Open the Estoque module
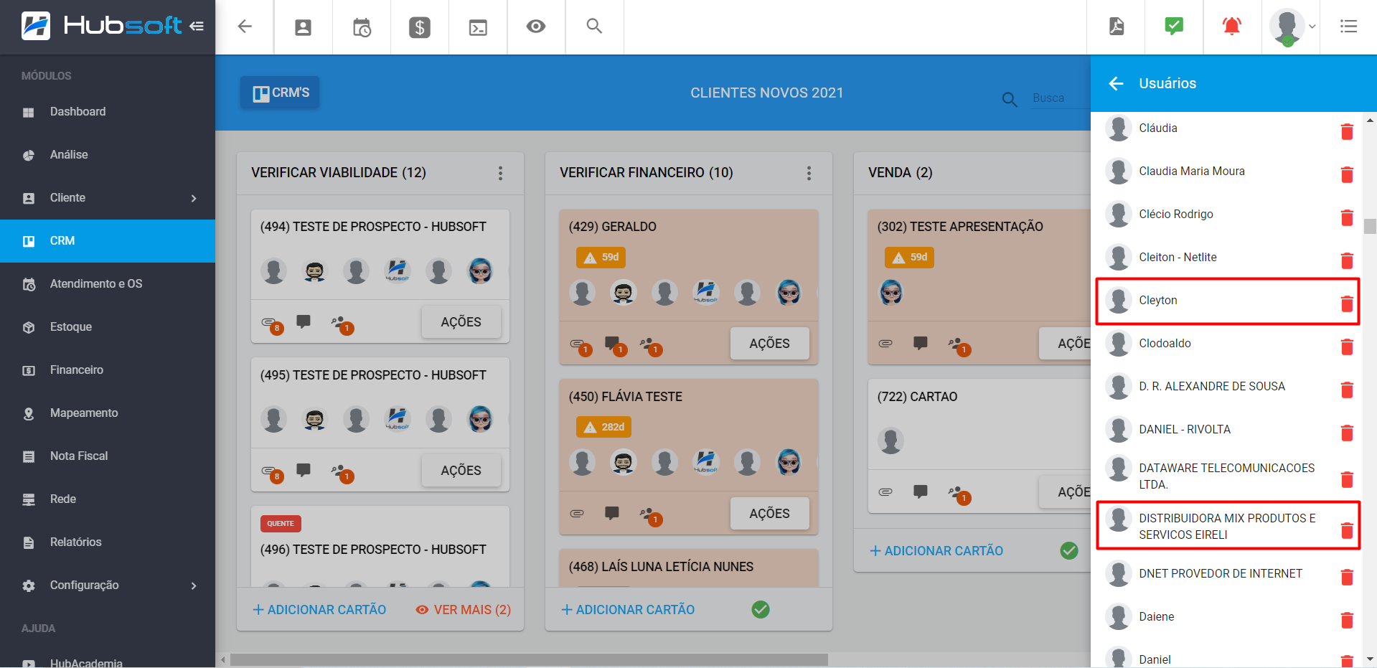Image resolution: width=1377 pixels, height=668 pixels. (108, 327)
